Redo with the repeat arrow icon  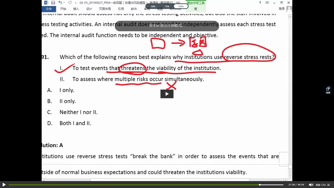tap(70, 2)
